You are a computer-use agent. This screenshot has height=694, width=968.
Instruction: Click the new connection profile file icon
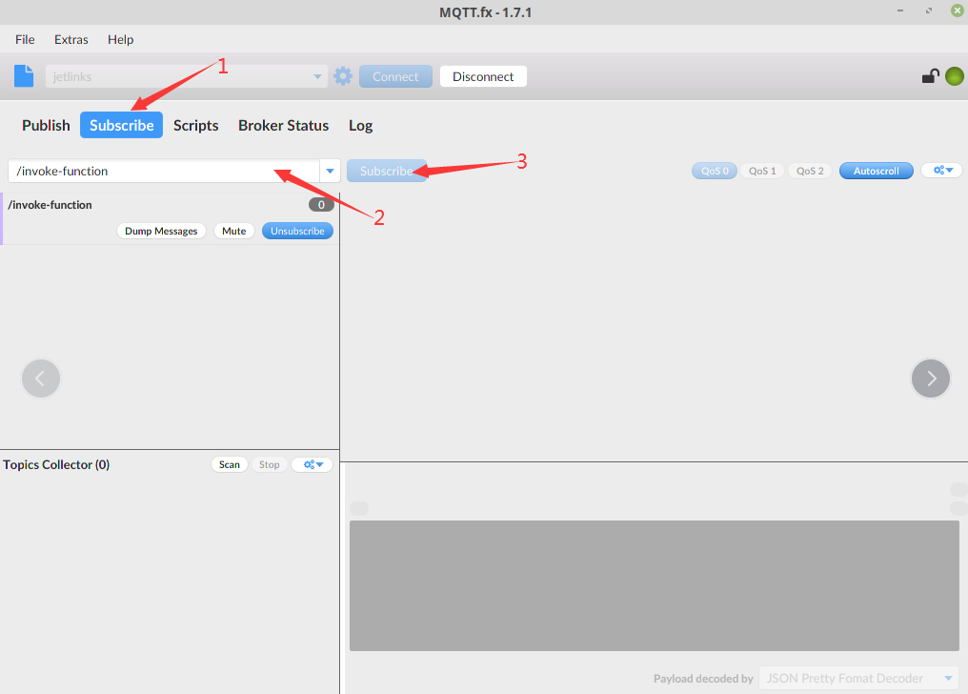tap(24, 76)
